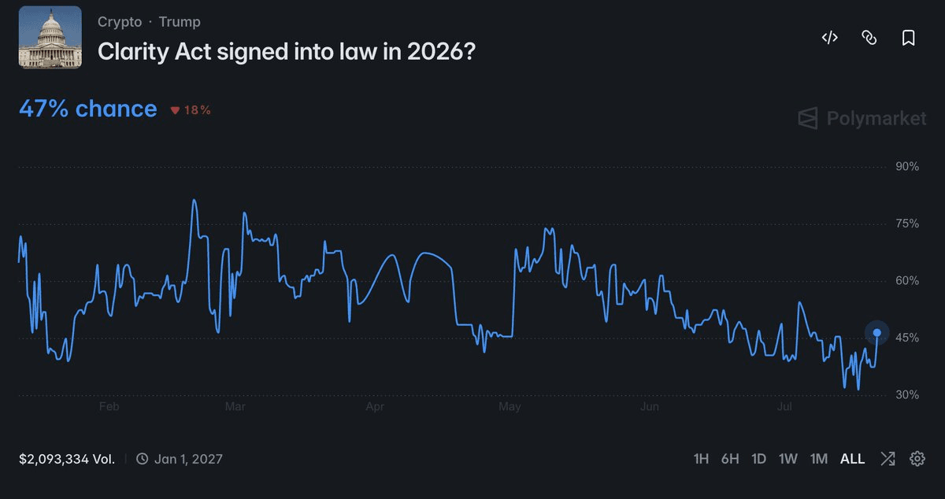Click the Clarity Act market title
The image size is (945, 499).
[287, 52]
